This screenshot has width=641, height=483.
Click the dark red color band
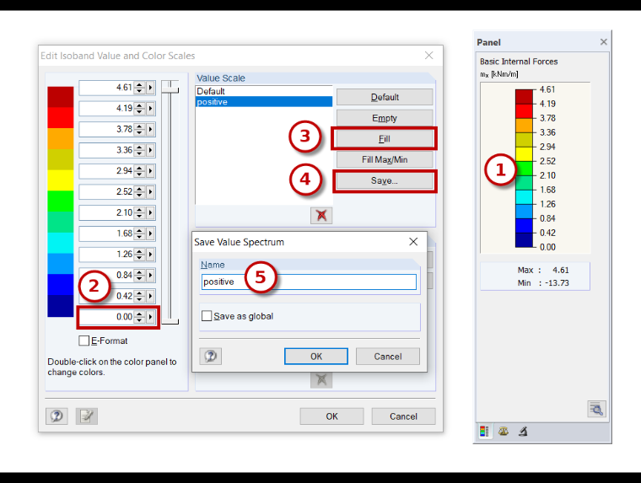pos(61,97)
